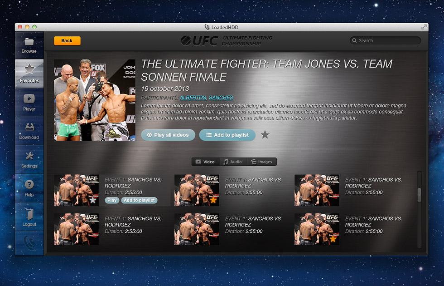Click the LoadedHDD logo at sidebar bottom

coord(29,243)
